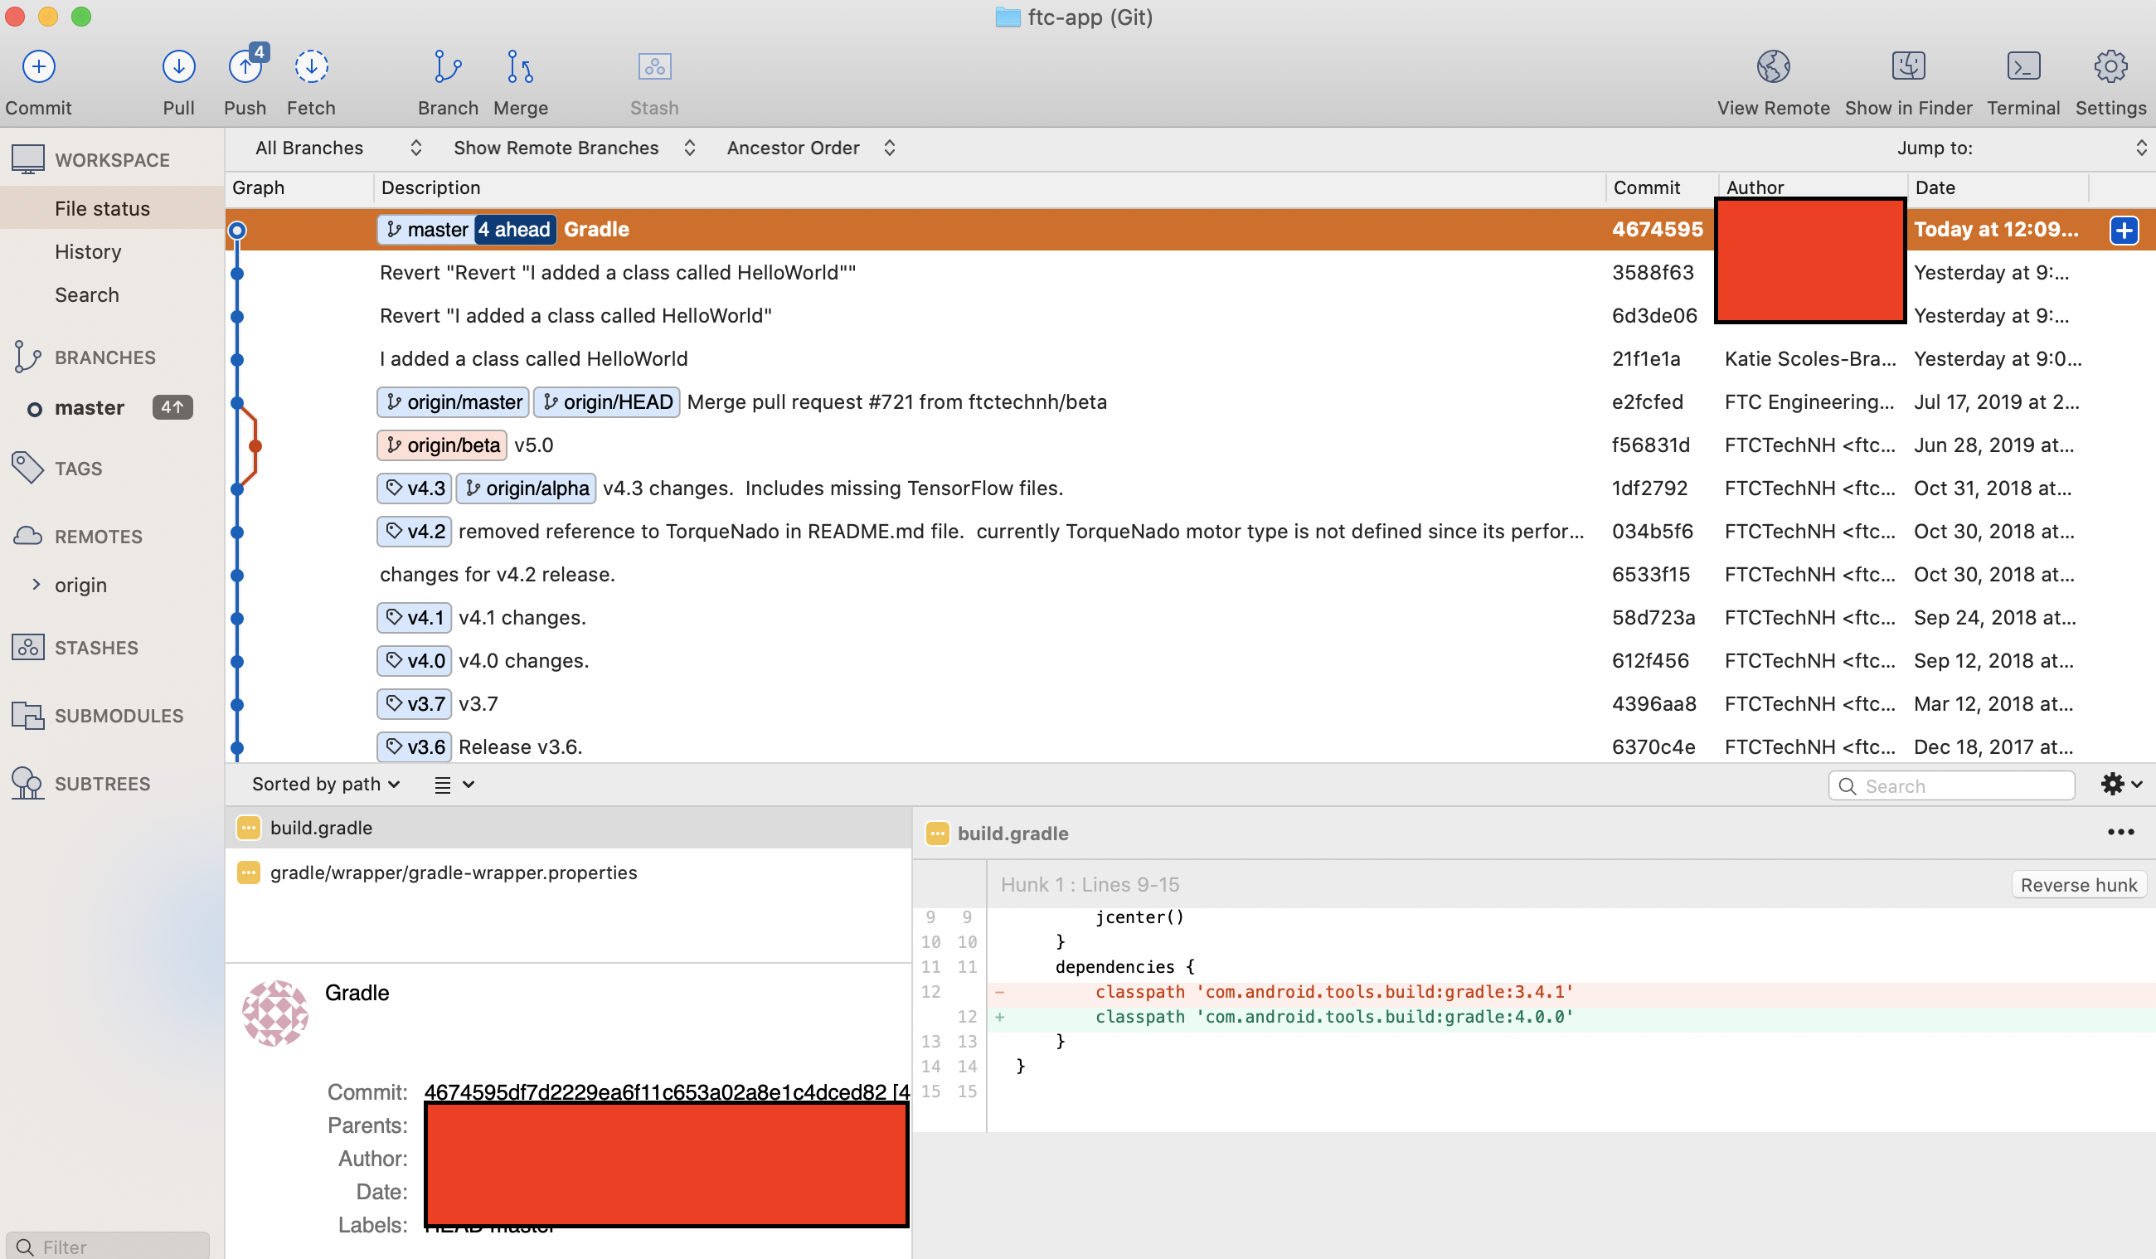
Task: Expand the origin remote tree item
Action: (36, 585)
